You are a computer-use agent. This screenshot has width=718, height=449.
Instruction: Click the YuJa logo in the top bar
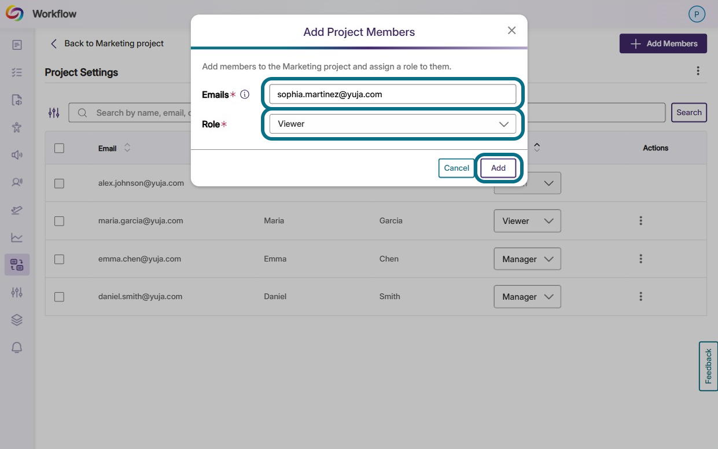[x=14, y=13]
